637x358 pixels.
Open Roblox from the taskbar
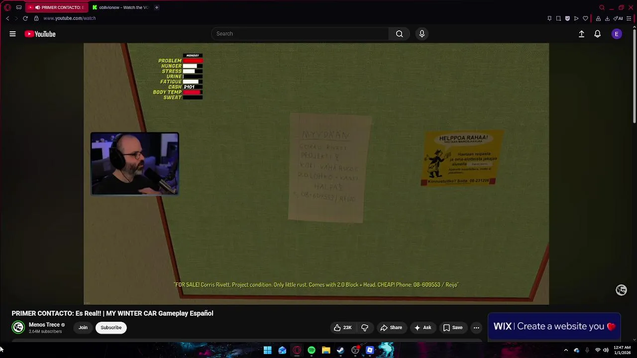[370, 350]
